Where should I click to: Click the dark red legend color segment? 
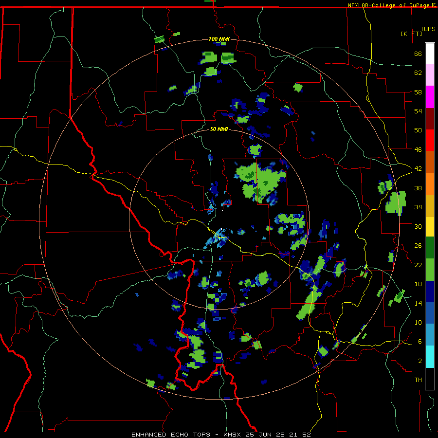click(430, 119)
